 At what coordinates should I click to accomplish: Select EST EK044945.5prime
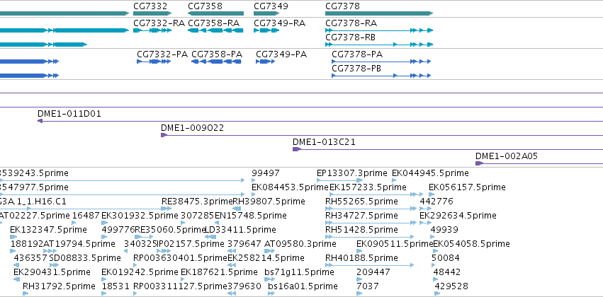coord(430,173)
